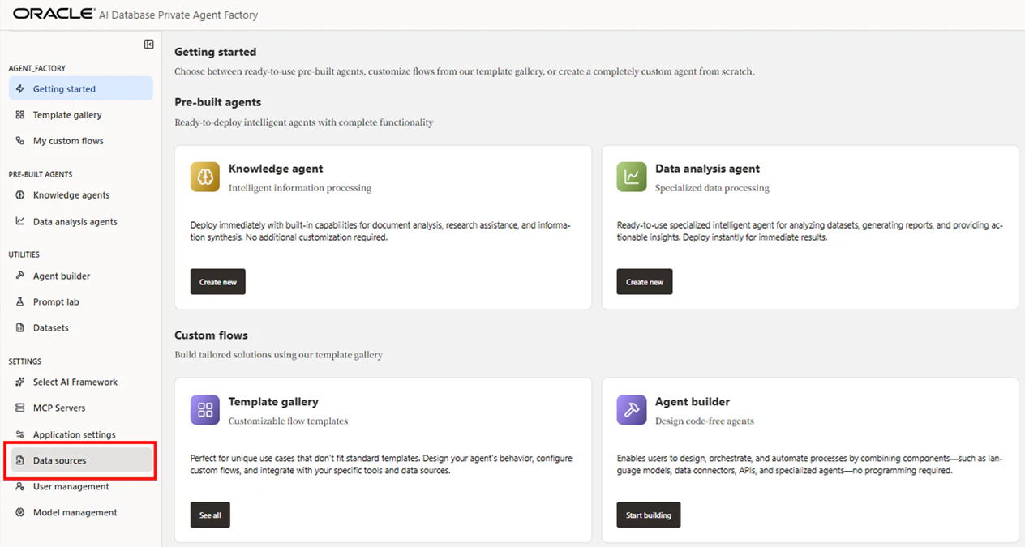Click the sliders icon beside Application settings
1025x547 pixels.
[20, 434]
